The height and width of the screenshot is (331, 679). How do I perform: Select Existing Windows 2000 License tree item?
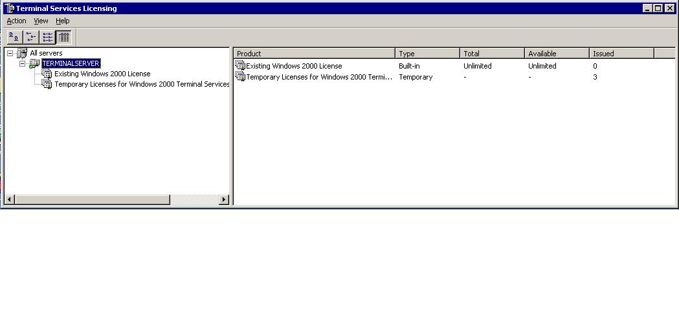click(102, 74)
